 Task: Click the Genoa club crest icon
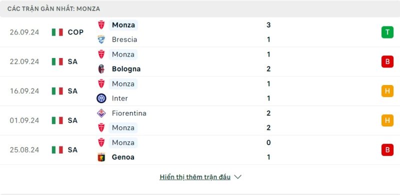[x=101, y=157]
